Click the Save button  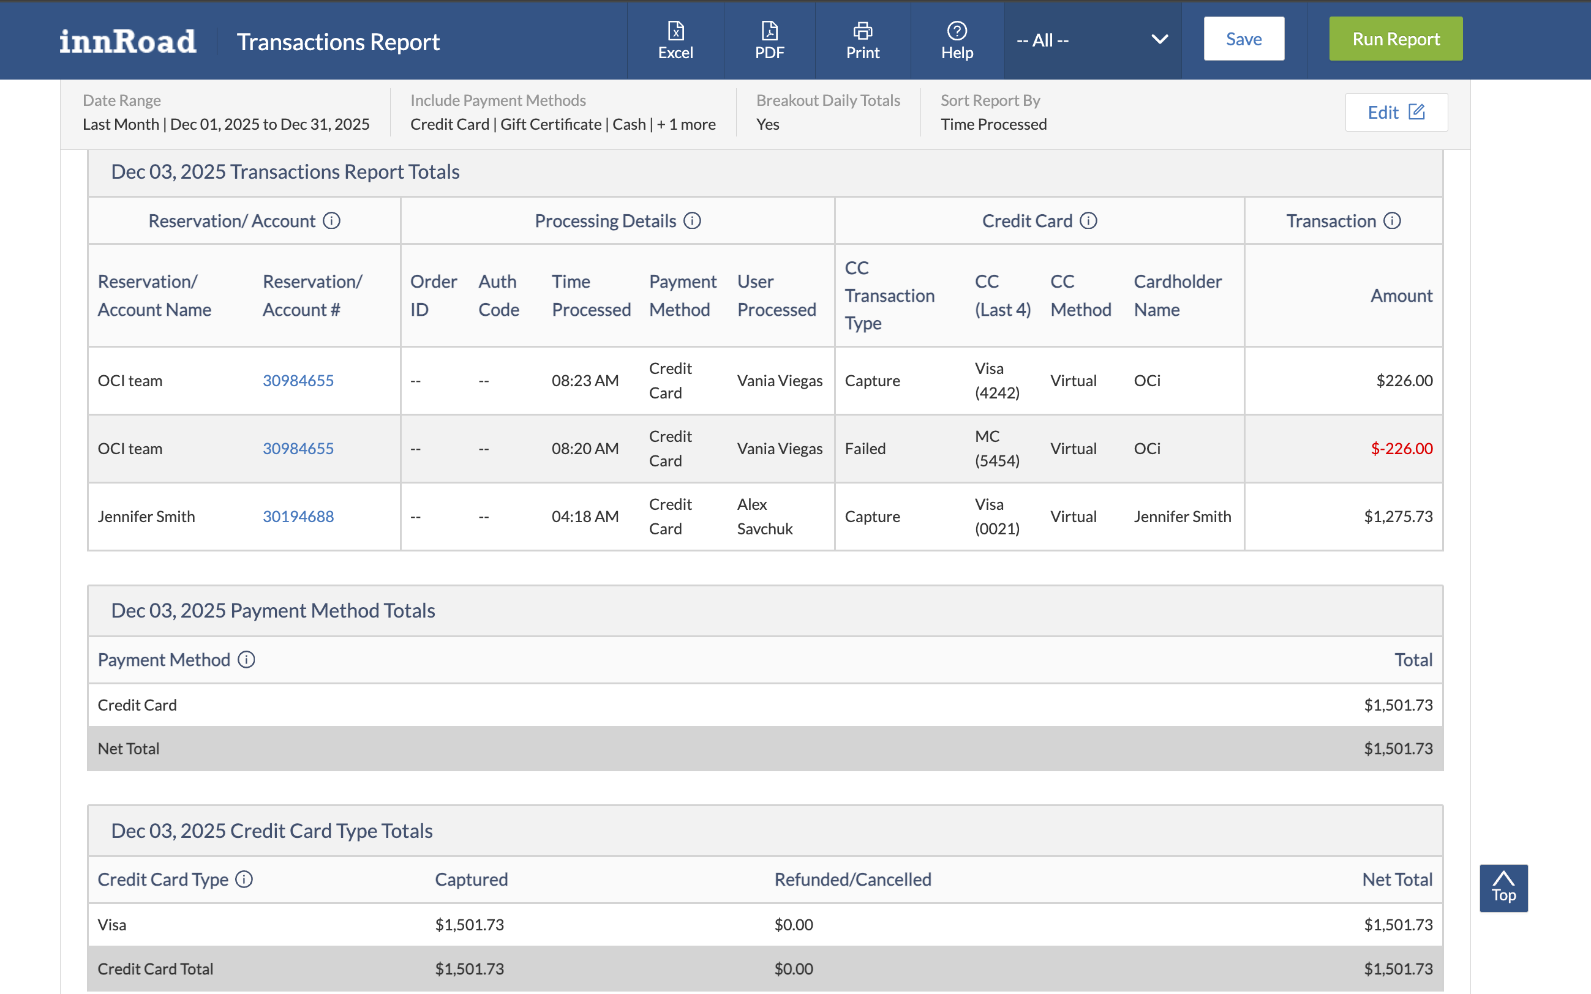tap(1243, 39)
